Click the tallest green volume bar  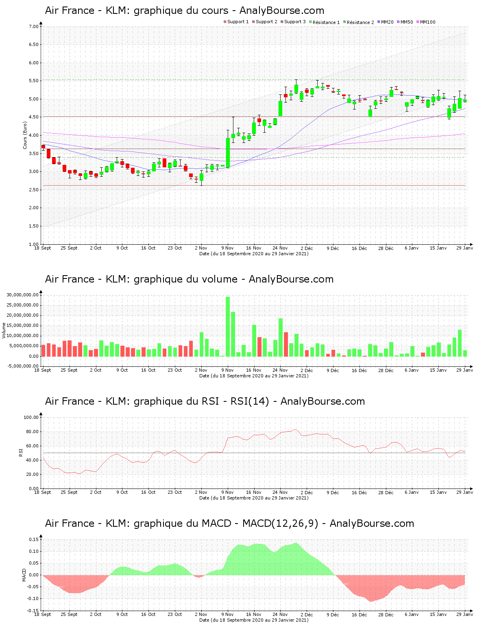click(x=228, y=326)
